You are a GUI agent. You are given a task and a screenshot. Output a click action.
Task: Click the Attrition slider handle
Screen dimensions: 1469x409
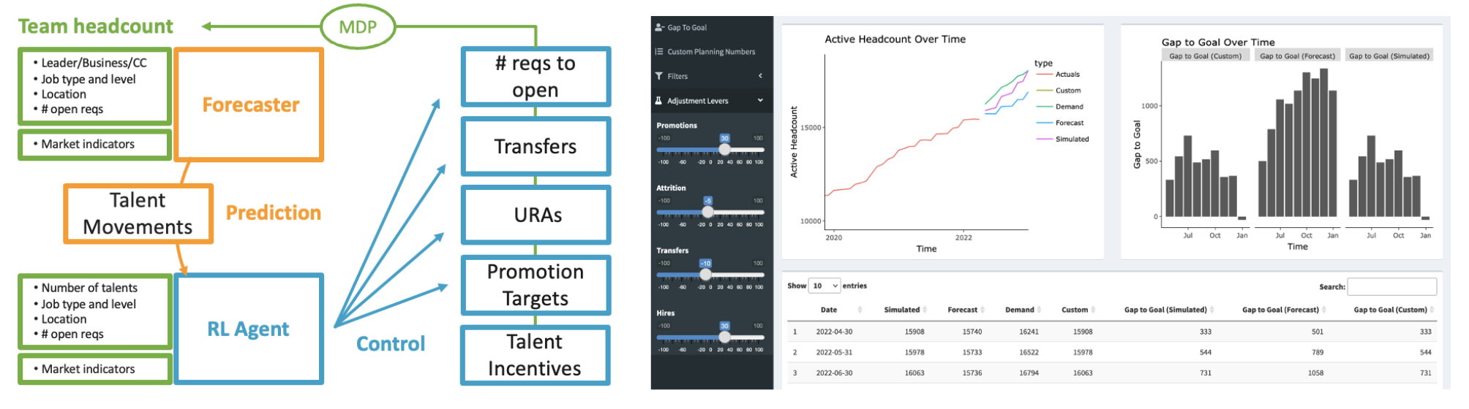coord(707,212)
